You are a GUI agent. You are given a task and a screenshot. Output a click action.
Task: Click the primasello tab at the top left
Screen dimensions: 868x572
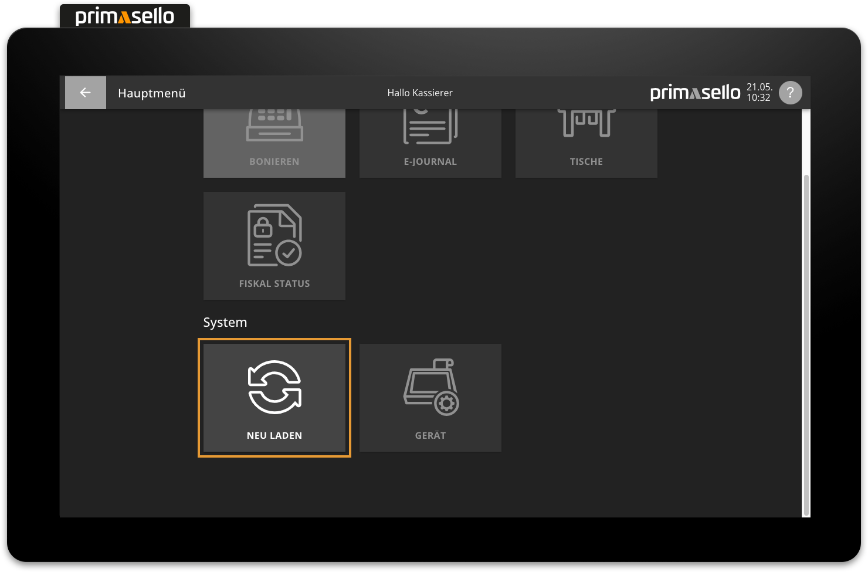pyautogui.click(x=125, y=16)
